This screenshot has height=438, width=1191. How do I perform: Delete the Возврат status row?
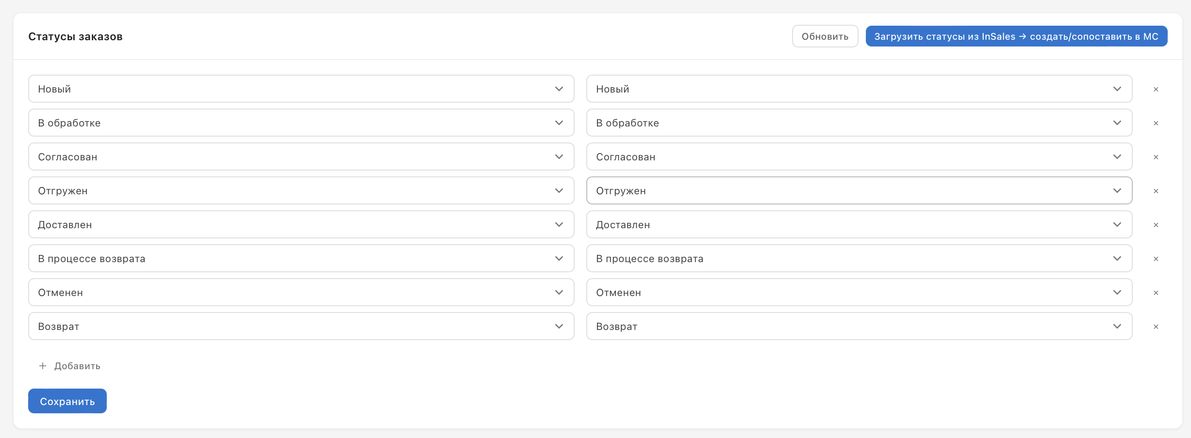click(x=1156, y=327)
